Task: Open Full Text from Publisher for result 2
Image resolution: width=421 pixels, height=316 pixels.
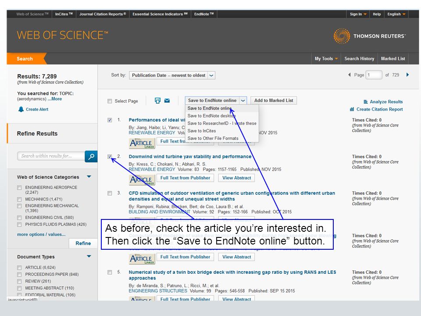Action: [x=185, y=178]
